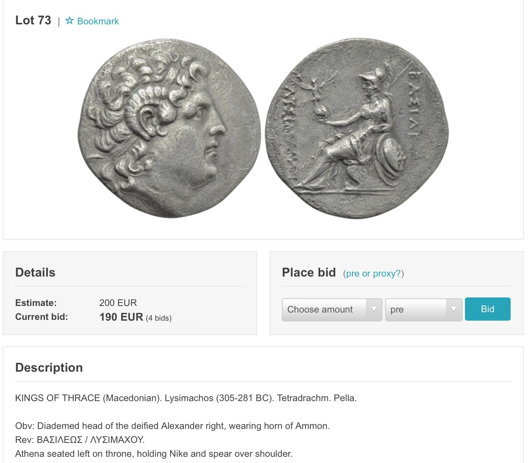Click the 190 EUR current bid amount
Viewport: 530px width, 463px height.
point(121,317)
